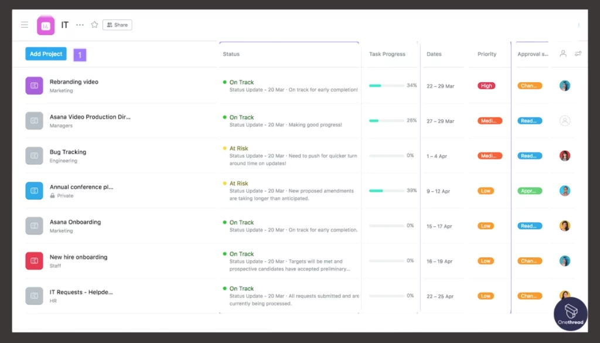
Task: Click the Share button
Action: click(117, 25)
